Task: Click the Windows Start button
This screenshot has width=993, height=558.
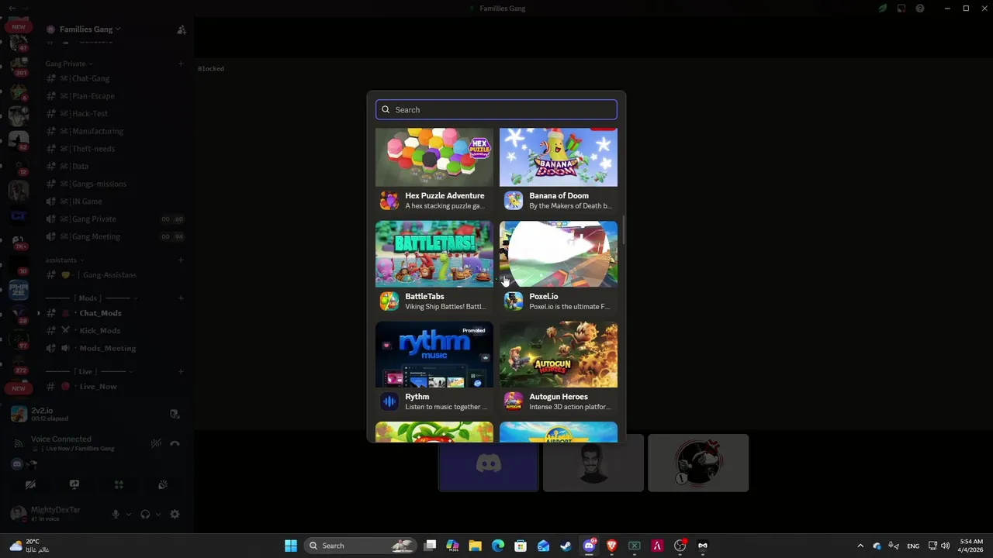Action: click(x=291, y=546)
